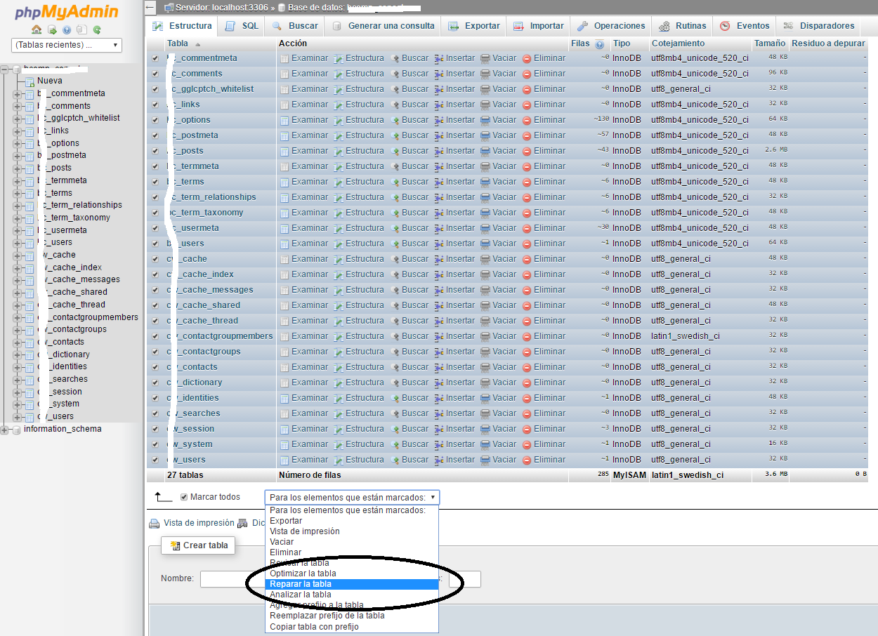Image resolution: width=878 pixels, height=636 pixels.
Task: Select 'Copiar tabla con prefijo' option
Action: pyautogui.click(x=352, y=627)
